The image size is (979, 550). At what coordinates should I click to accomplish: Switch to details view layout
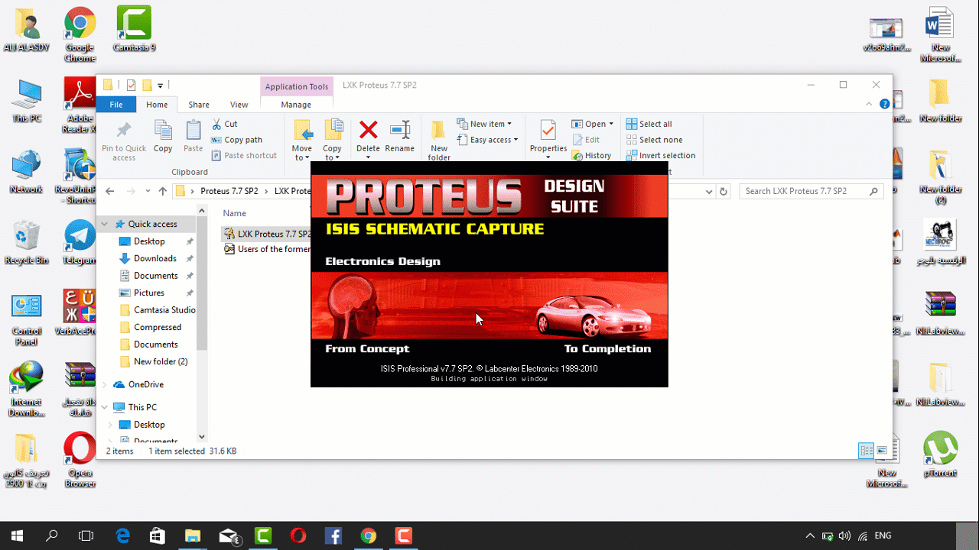[x=867, y=451]
